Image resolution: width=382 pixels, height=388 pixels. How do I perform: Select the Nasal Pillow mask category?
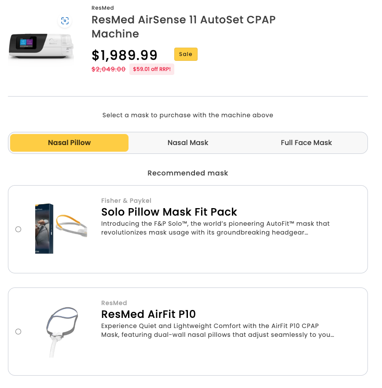(69, 142)
